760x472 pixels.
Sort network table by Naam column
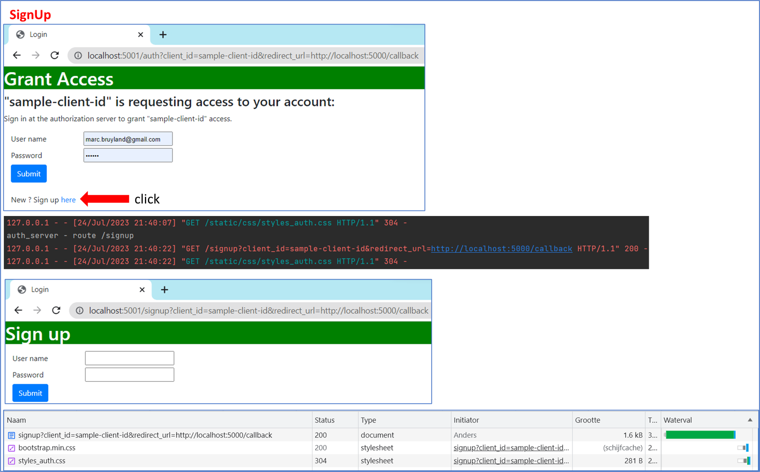pyautogui.click(x=158, y=420)
